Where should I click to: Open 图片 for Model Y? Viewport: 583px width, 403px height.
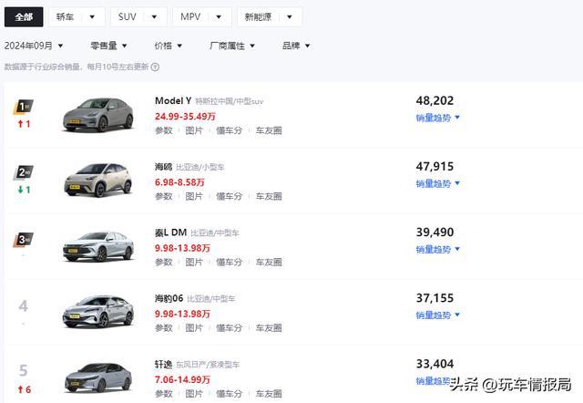click(x=194, y=130)
